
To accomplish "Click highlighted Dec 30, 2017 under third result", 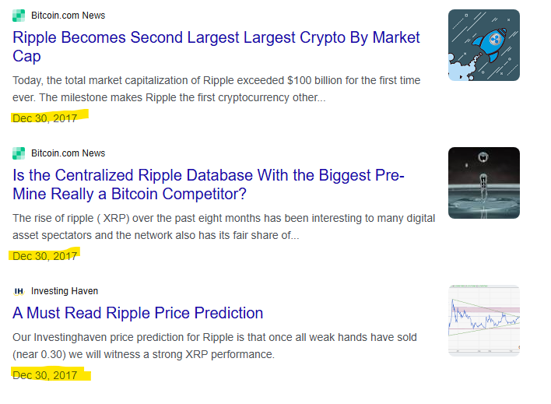I will coord(44,375).
